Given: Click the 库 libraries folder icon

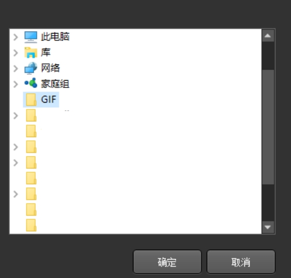Looking at the screenshot, I should point(31,52).
